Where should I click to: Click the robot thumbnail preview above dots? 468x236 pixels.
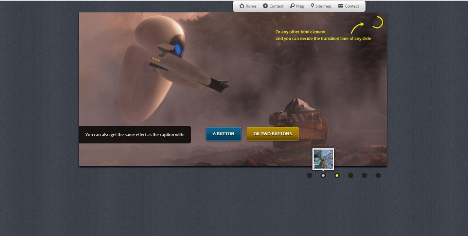(323, 159)
